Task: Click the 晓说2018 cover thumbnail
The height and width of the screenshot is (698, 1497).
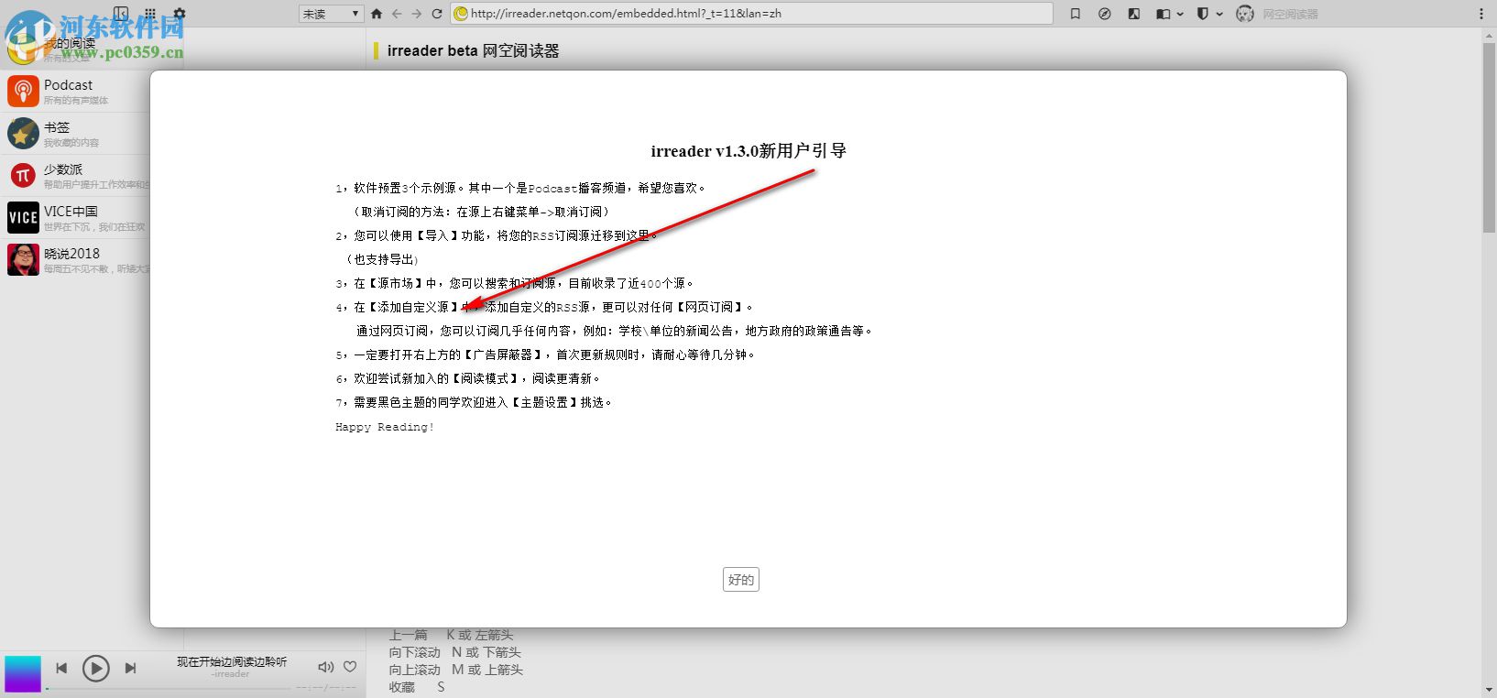Action: (23, 260)
